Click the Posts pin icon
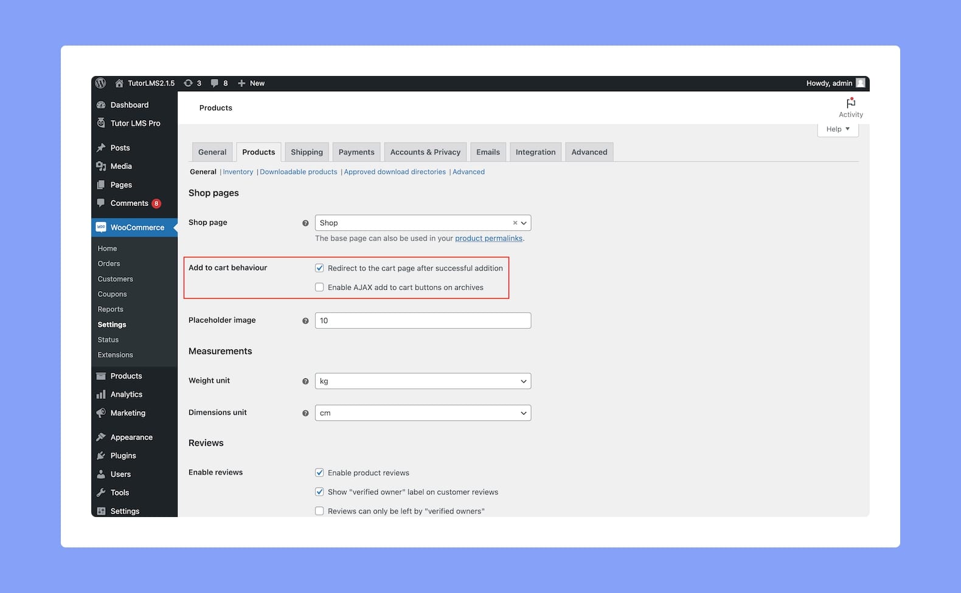This screenshot has height=593, width=961. [101, 148]
